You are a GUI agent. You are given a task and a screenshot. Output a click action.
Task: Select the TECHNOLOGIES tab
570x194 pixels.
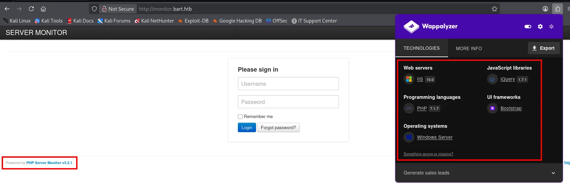pos(421,48)
